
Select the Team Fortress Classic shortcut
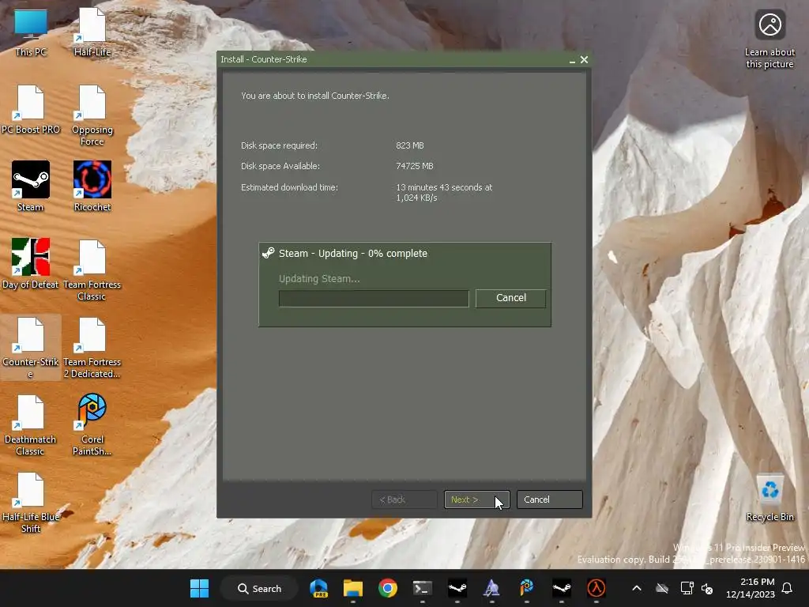92,270
